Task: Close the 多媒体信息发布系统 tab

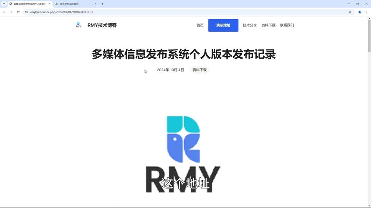Action: pos(49,4)
